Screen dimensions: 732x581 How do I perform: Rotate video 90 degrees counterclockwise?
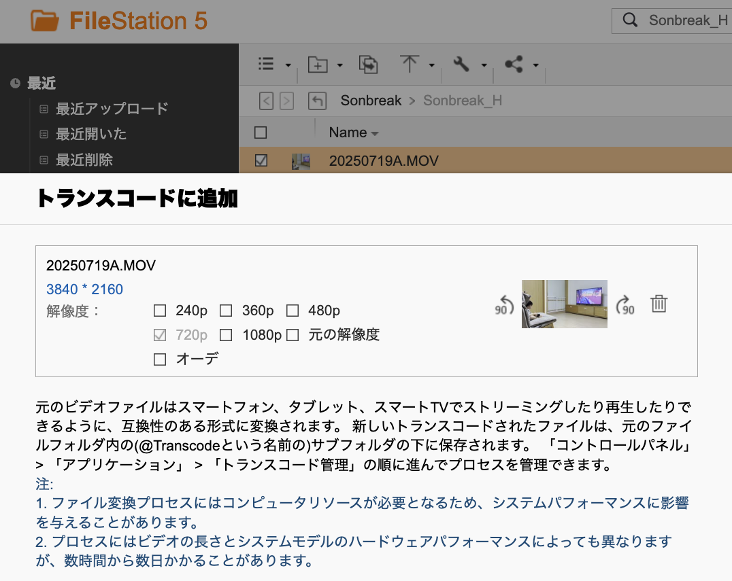pyautogui.click(x=503, y=304)
